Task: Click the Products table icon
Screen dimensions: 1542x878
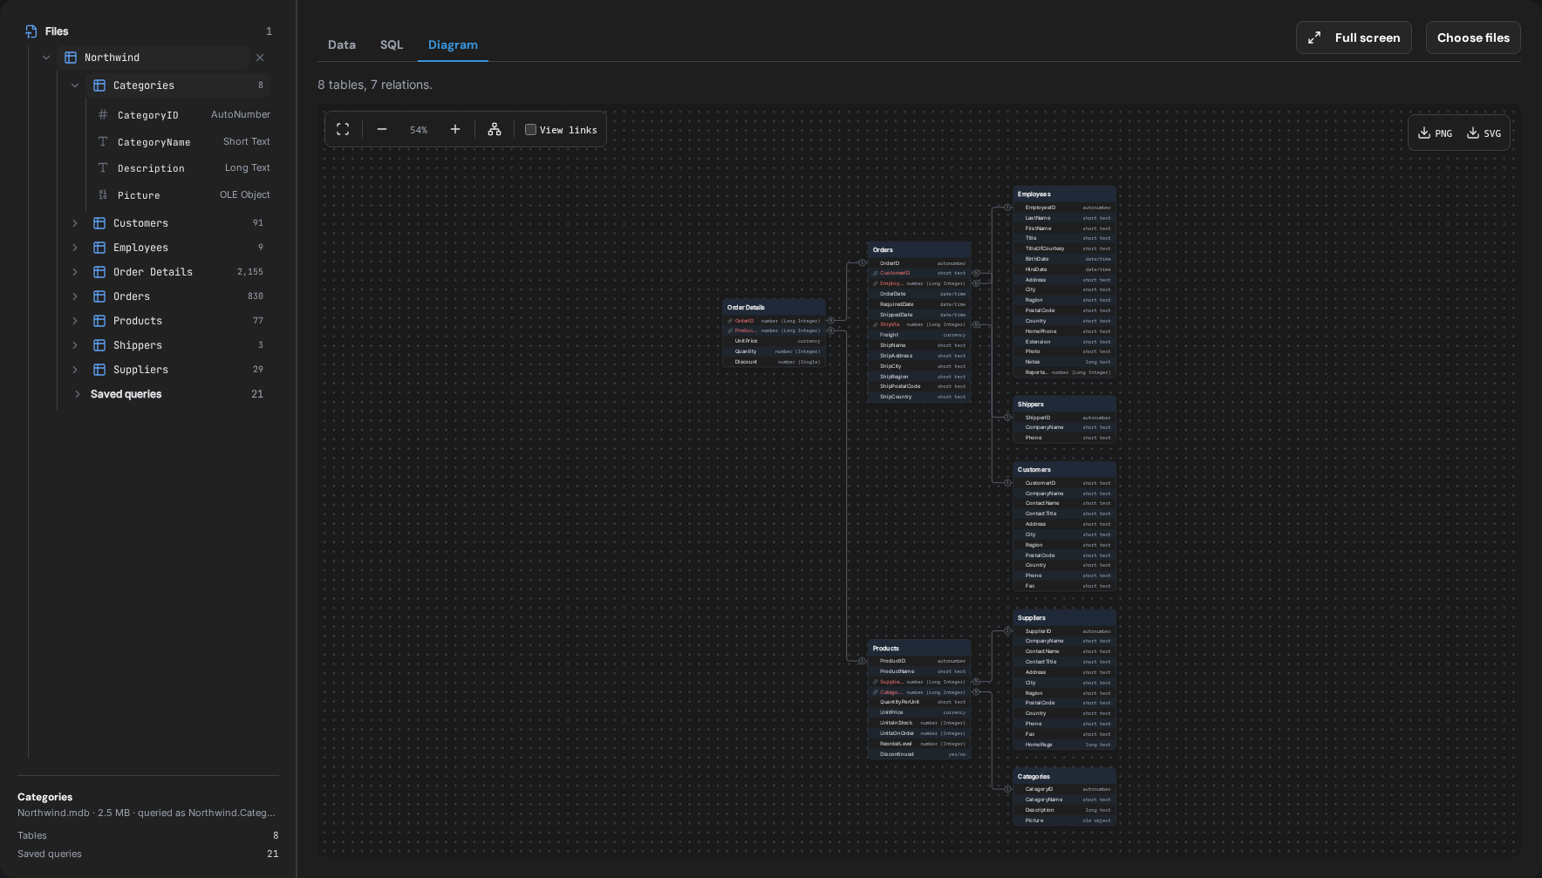Action: click(99, 321)
